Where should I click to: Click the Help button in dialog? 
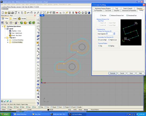pyautogui.click(x=140, y=73)
